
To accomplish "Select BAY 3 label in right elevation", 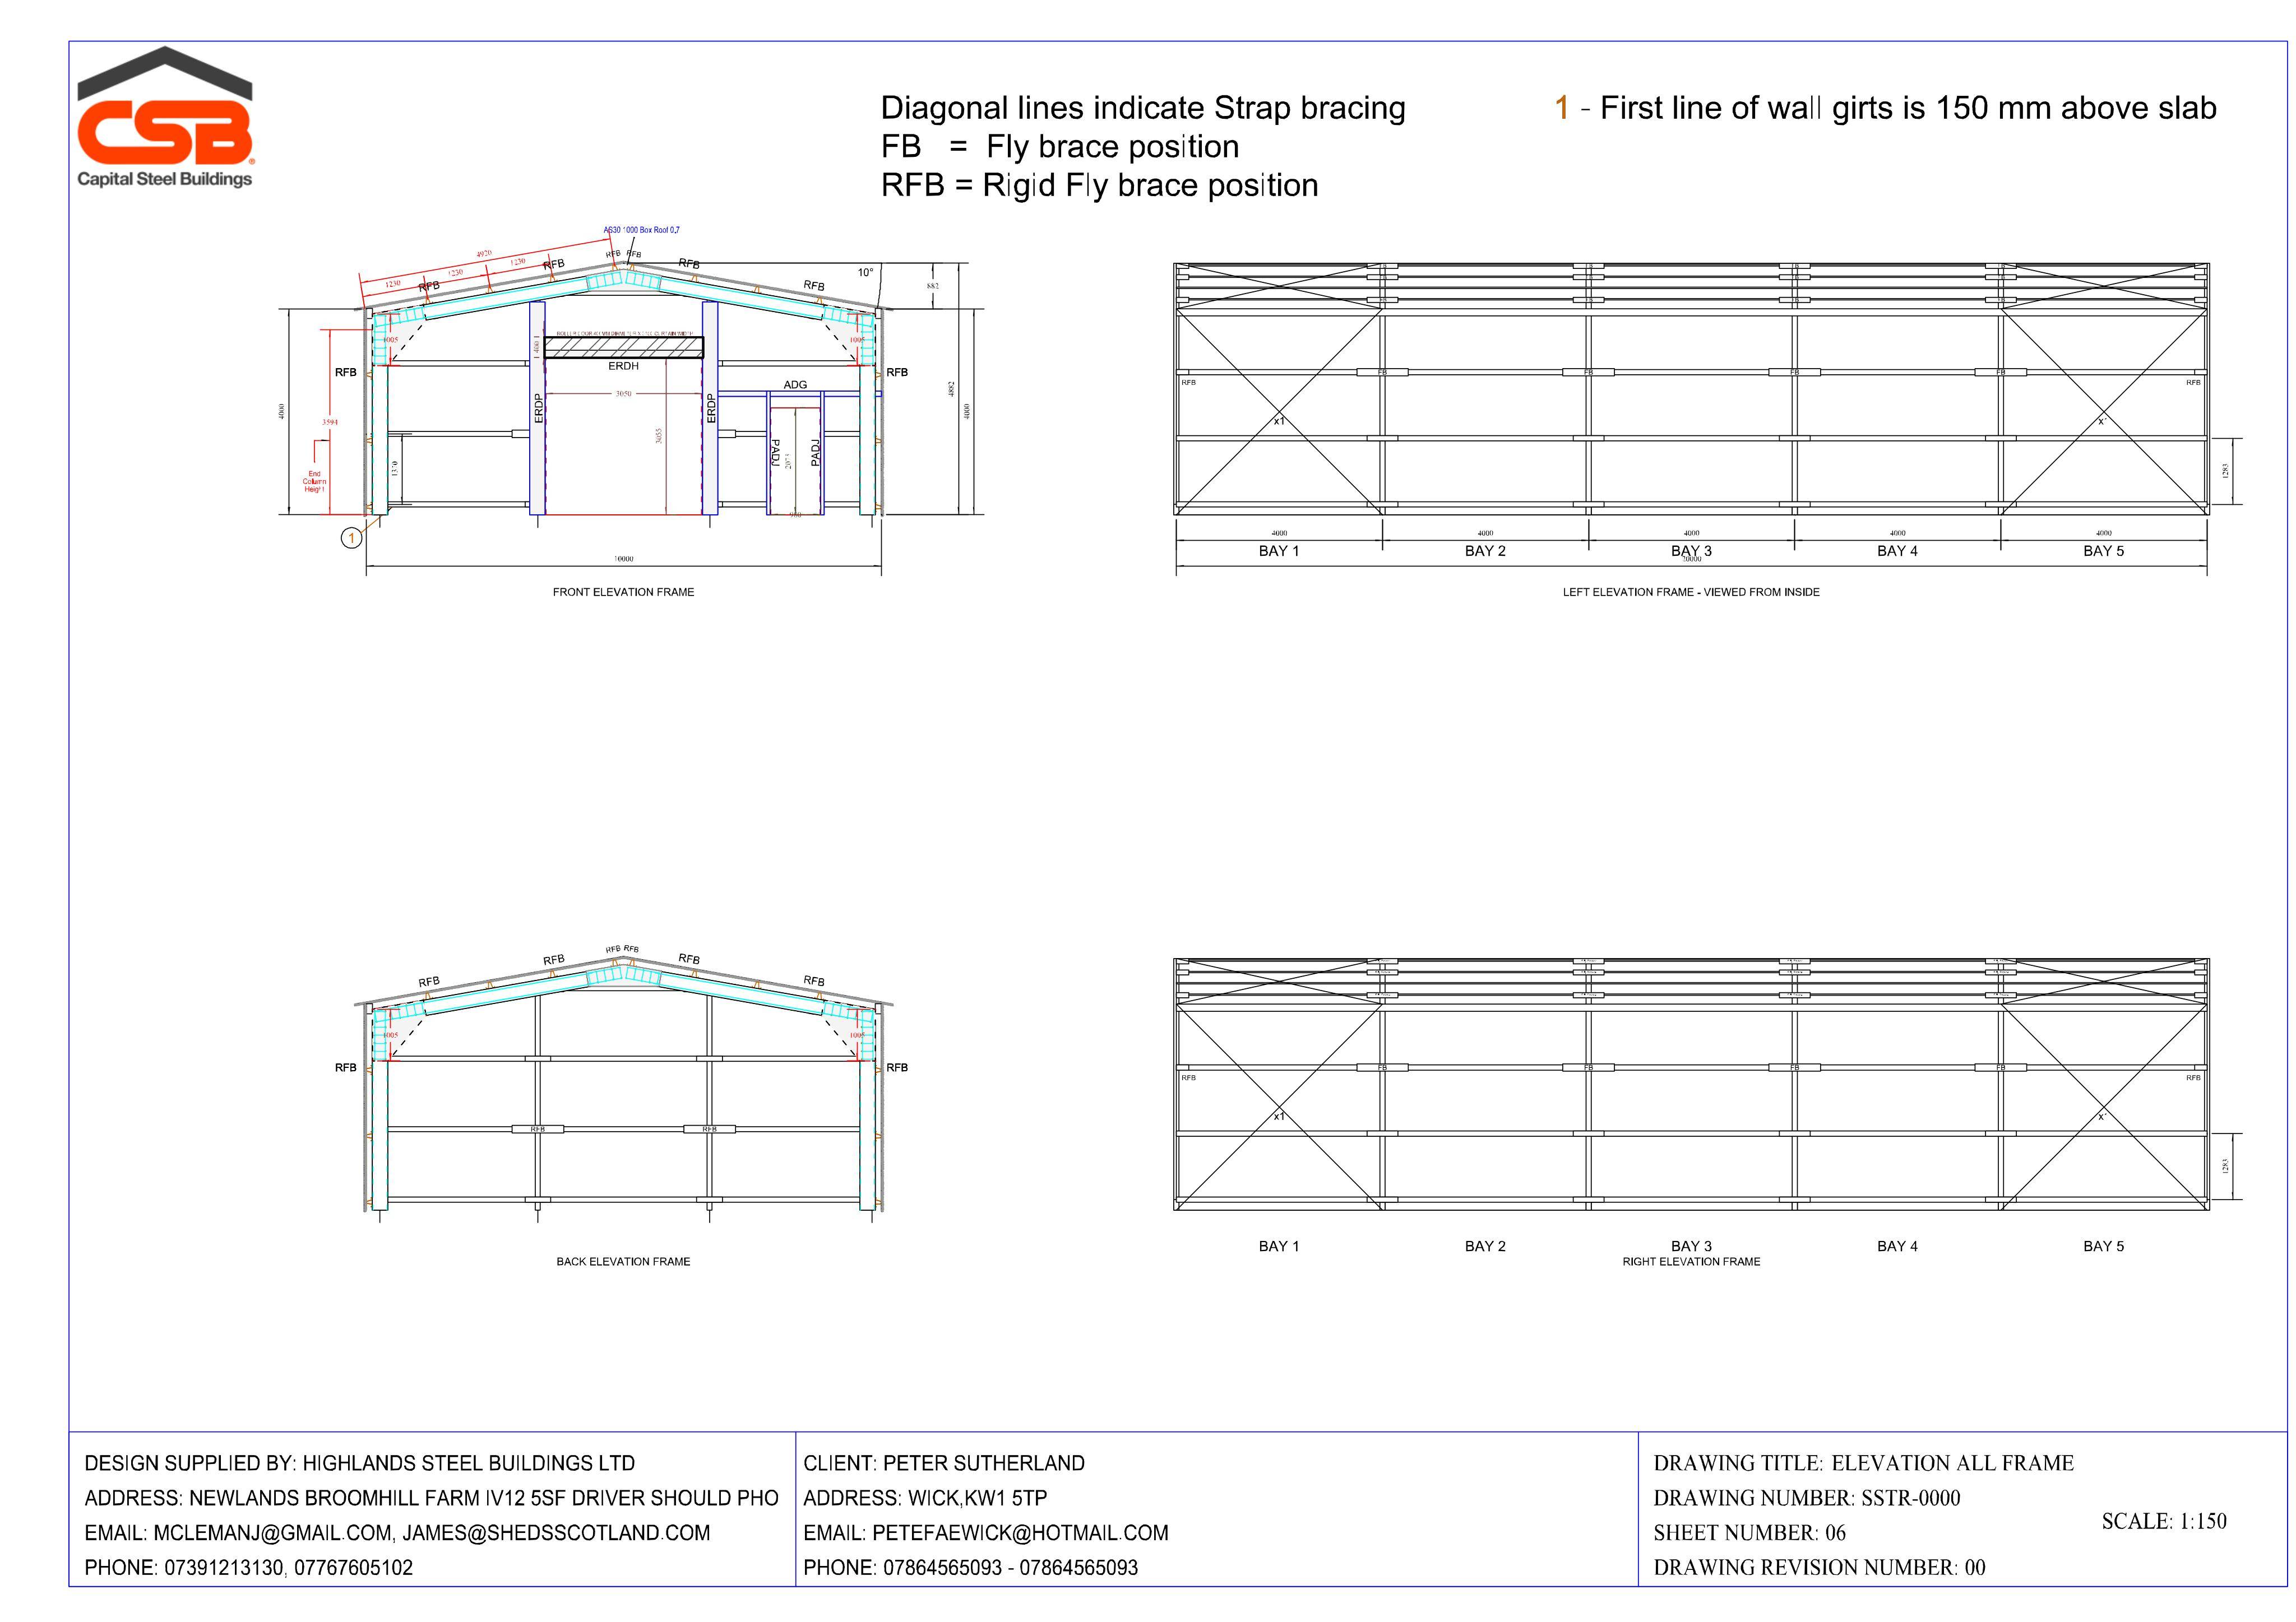I will click(1691, 1247).
